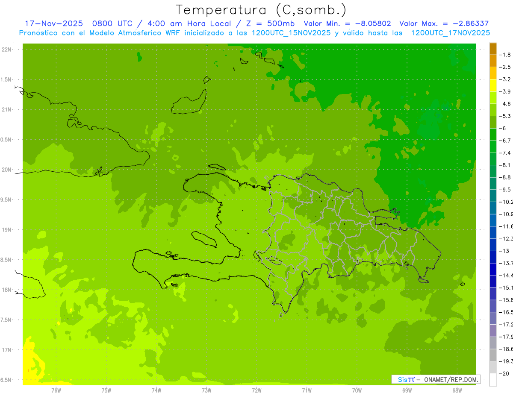Pick the bright yellow swatch between -3.2 and -3.9

[493, 85]
